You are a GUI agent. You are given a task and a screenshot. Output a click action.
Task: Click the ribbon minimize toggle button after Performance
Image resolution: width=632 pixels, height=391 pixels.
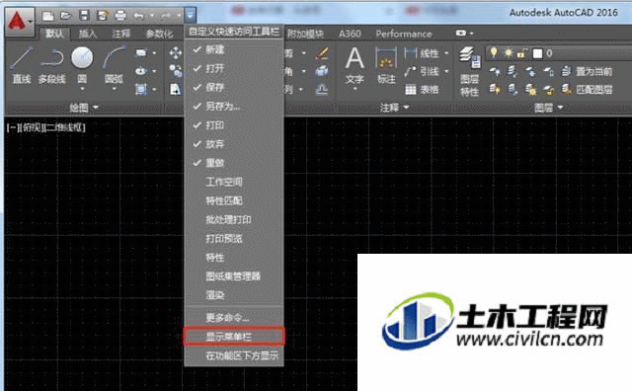coord(461,33)
